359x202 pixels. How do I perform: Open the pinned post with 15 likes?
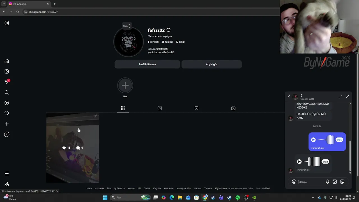pos(73,148)
